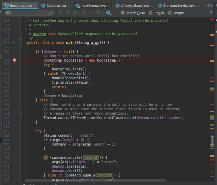Open the find bar gear settings

click(108, 13)
